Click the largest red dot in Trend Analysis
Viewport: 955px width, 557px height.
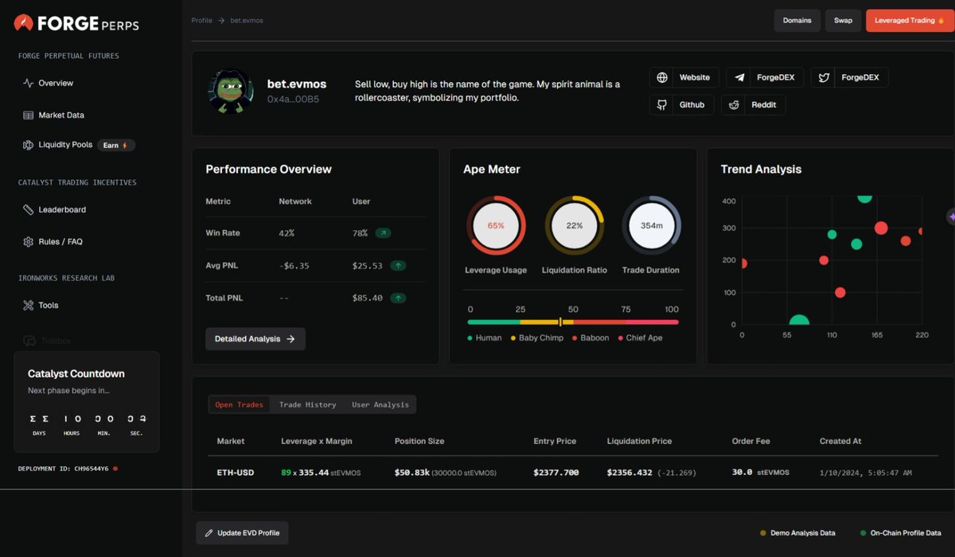(x=881, y=228)
